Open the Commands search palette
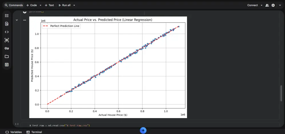The height and width of the screenshot is (134, 285). pyautogui.click(x=14, y=5)
